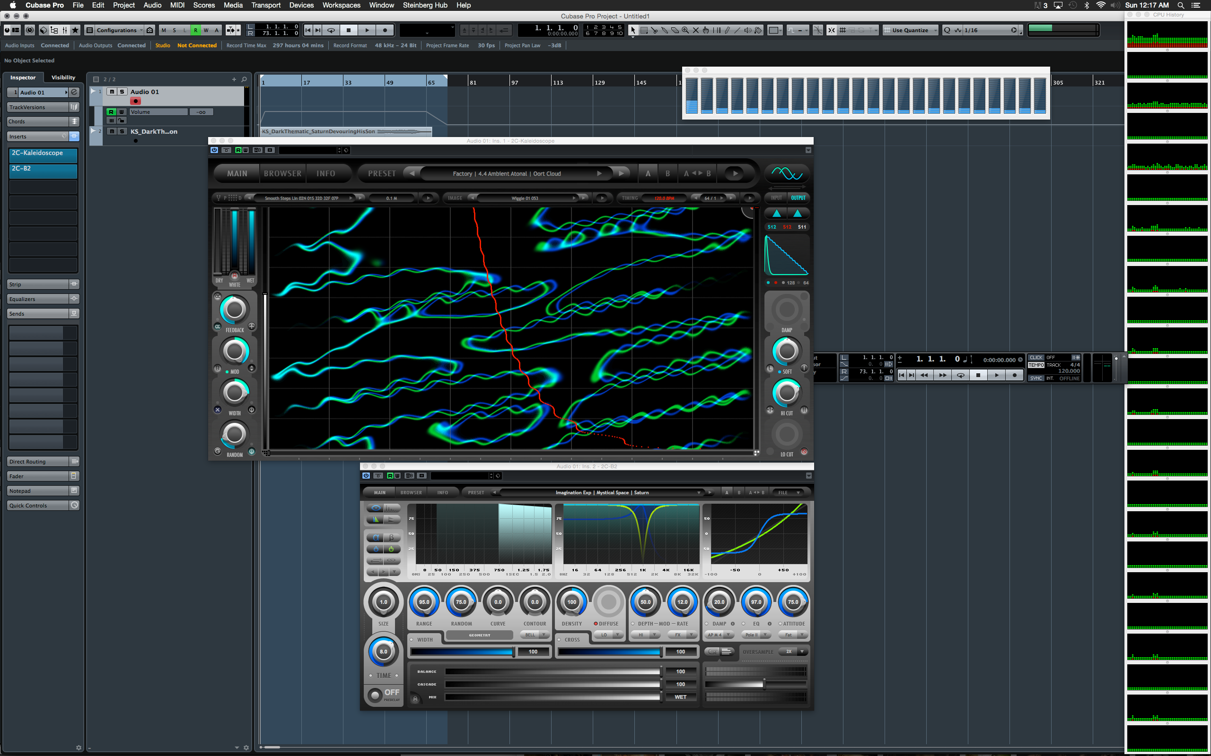Select the Play speaker tool

(x=747, y=31)
